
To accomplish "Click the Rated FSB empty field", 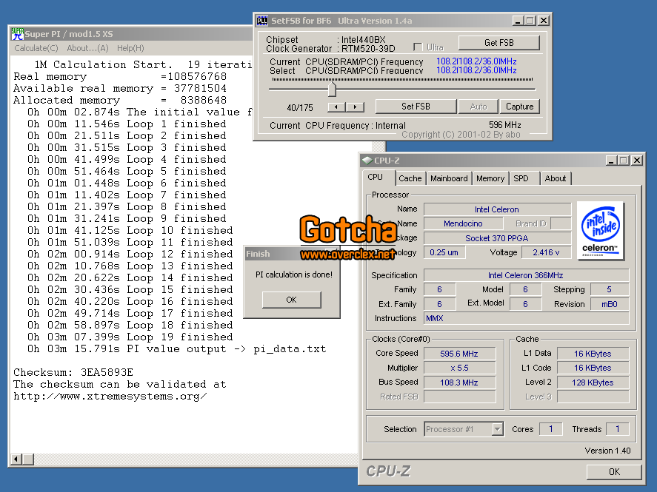I will click(459, 397).
